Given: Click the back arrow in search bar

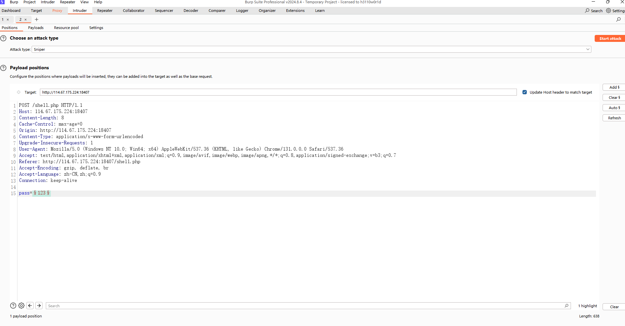Looking at the screenshot, I should click(x=30, y=306).
